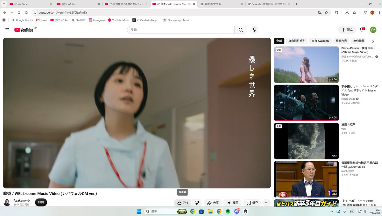Image resolution: width=382 pixels, height=216 pixels.
Task: Subscribe to Ayakamv with the 訂閱 button
Action: 41,202
